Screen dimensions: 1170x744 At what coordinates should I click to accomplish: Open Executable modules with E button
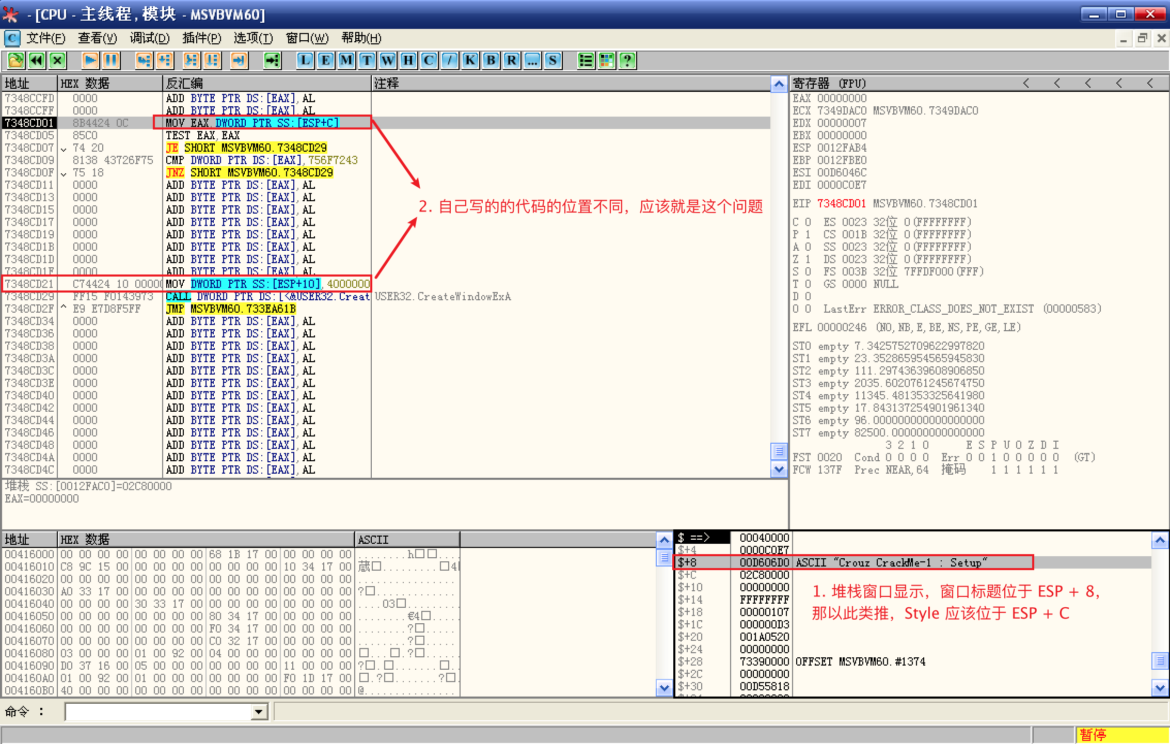click(x=326, y=60)
